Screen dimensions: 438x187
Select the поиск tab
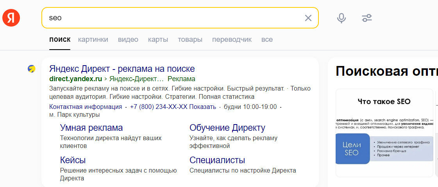60,40
